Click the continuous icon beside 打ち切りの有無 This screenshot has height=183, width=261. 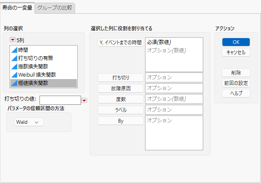[15, 58]
